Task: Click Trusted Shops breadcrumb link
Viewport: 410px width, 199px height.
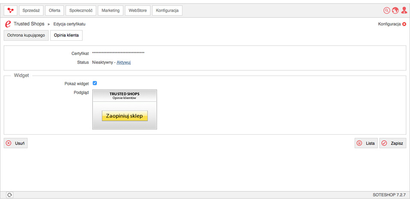Action: (x=29, y=24)
